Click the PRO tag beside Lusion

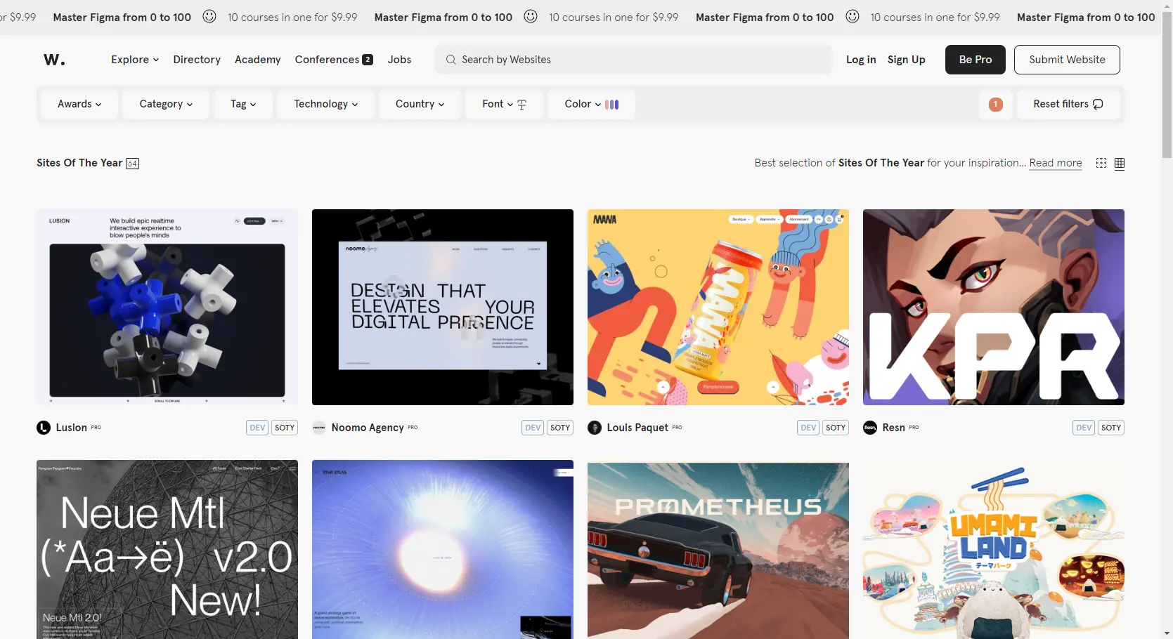(96, 427)
